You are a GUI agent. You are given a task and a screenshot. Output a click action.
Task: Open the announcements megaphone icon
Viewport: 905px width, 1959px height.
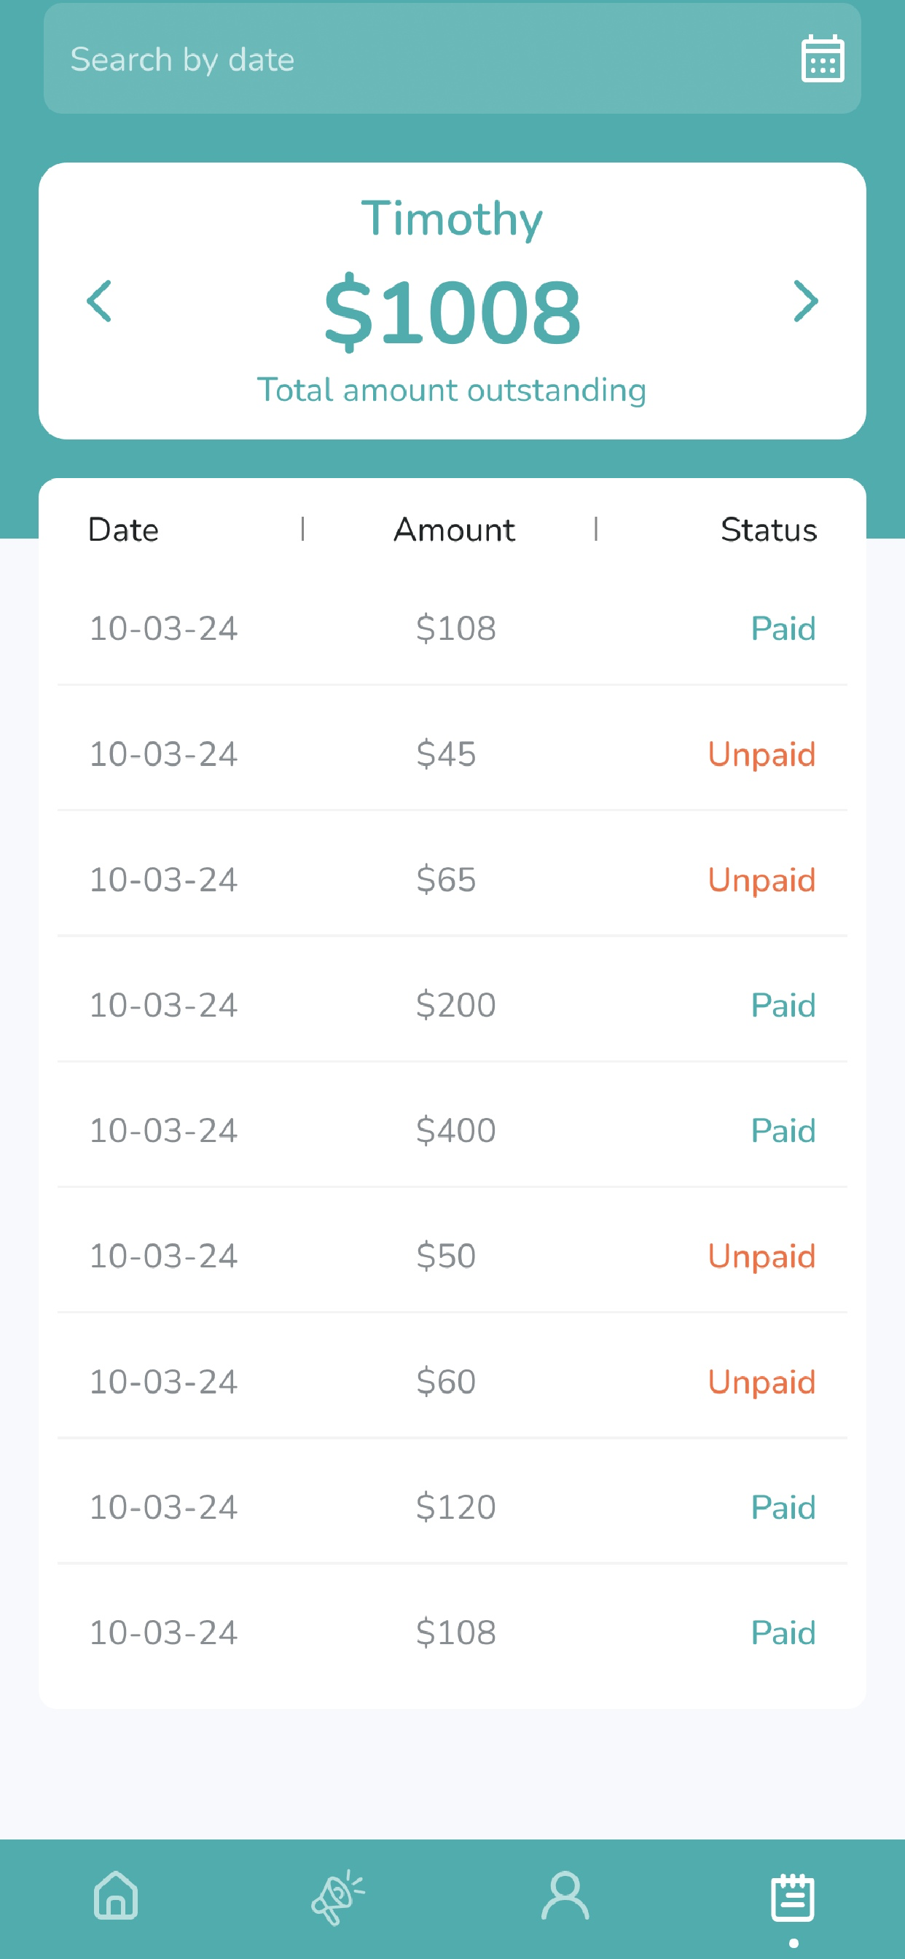pos(338,1896)
